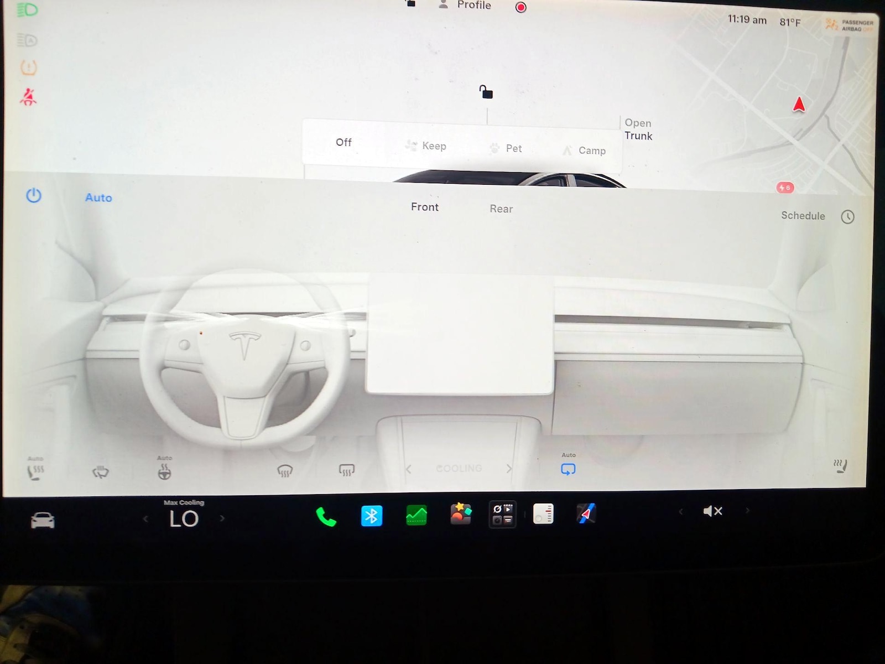This screenshot has height=664, width=885.
Task: Open the Energy graph app
Action: 417,515
